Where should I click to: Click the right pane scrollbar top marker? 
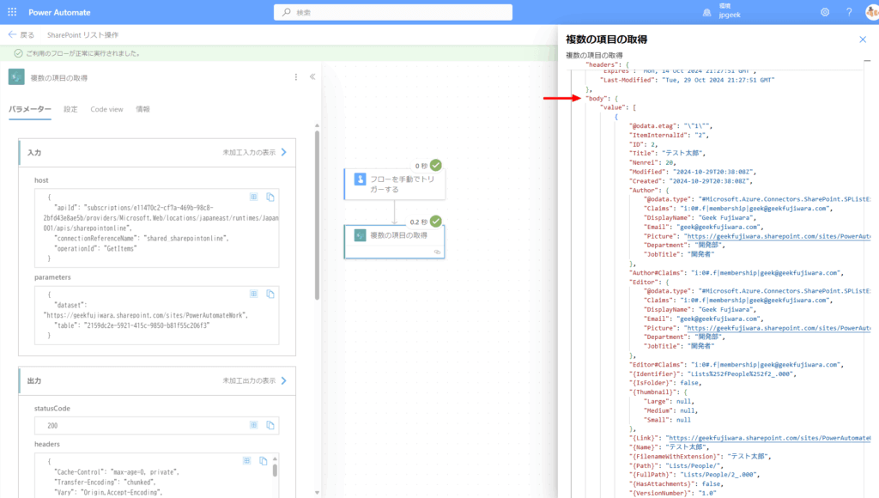click(867, 61)
